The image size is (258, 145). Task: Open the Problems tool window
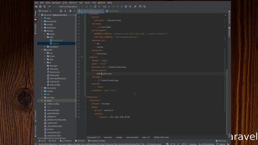click(x=66, y=141)
